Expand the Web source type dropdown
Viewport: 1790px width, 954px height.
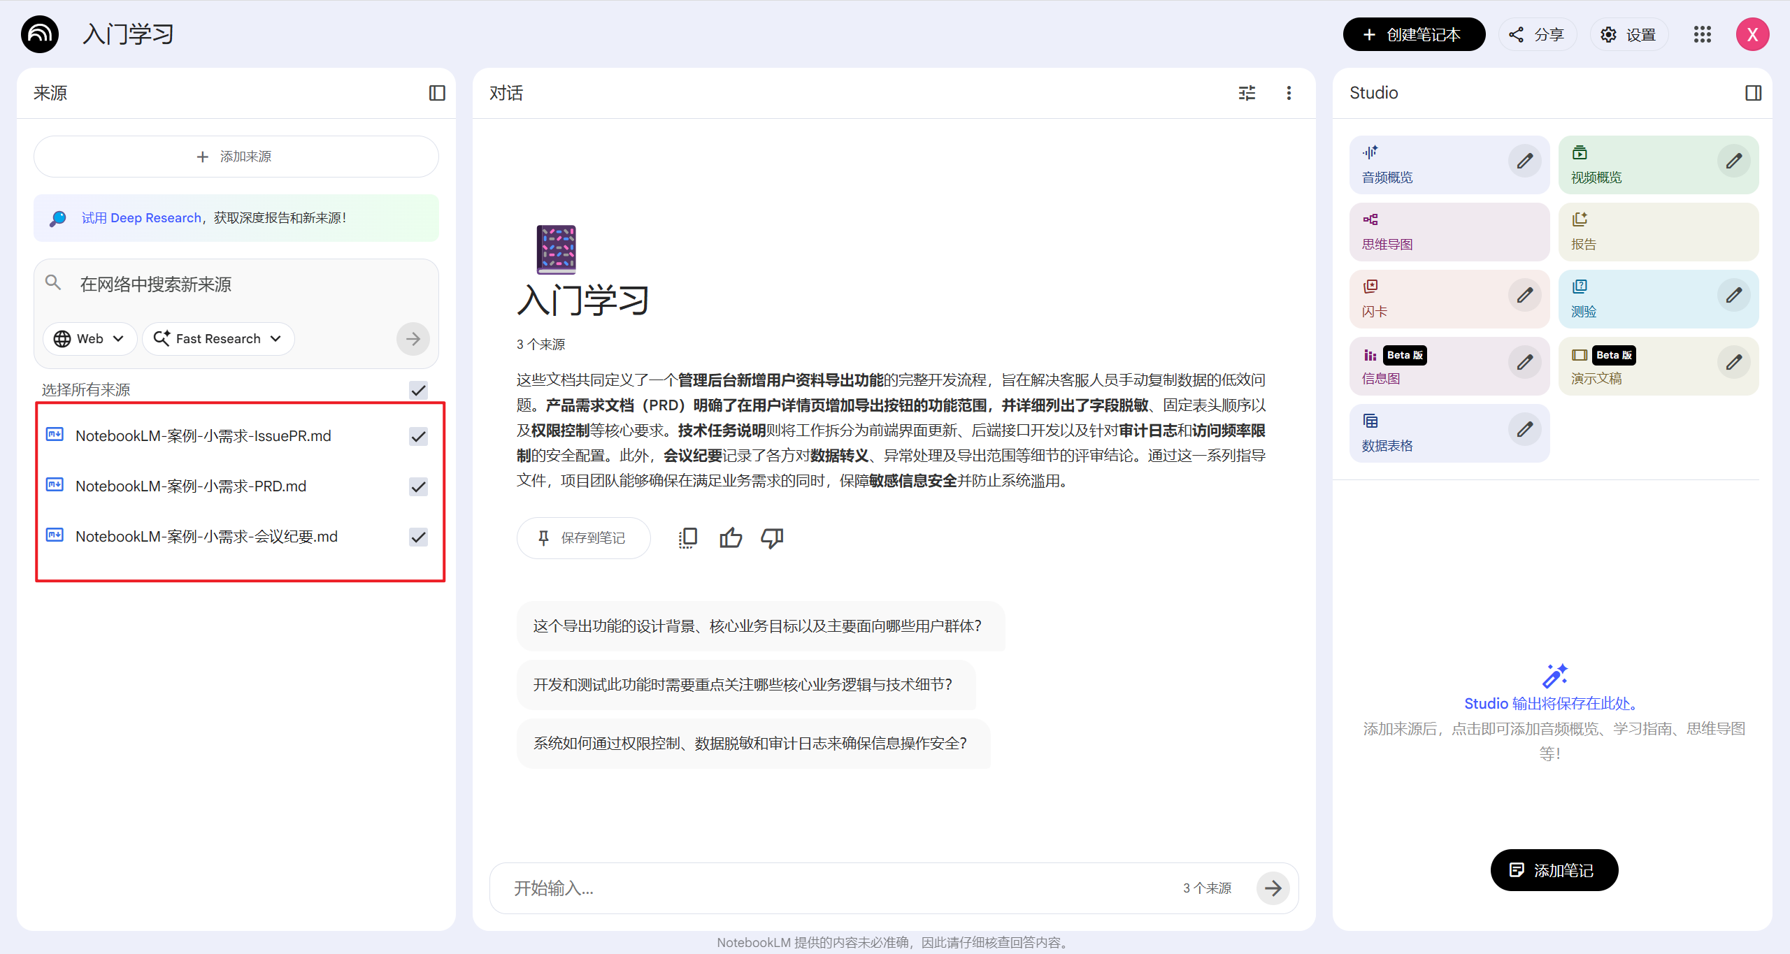pyautogui.click(x=89, y=339)
